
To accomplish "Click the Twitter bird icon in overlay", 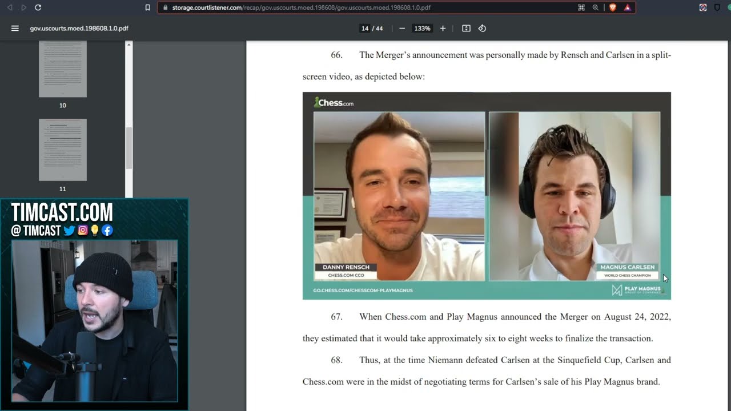I will 69,231.
